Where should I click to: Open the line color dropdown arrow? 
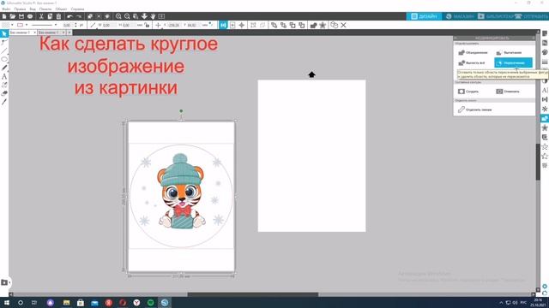[x=27, y=25]
